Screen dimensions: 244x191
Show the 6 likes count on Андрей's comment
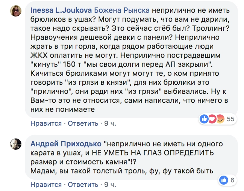coord(232,180)
